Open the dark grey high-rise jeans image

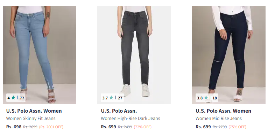(x=134, y=55)
